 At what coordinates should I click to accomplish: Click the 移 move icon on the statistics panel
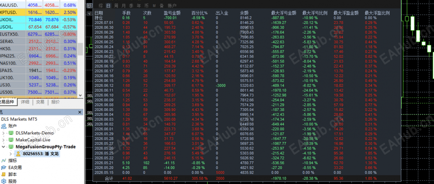pyautogui.click(x=89, y=5)
